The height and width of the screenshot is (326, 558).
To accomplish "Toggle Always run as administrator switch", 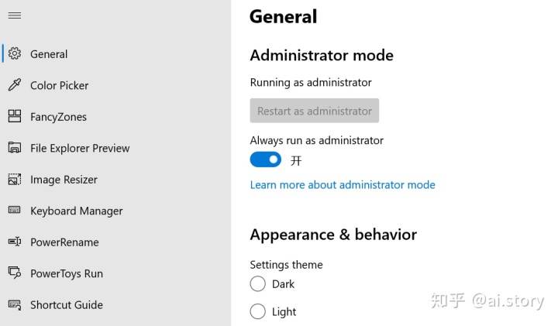I will 266,160.
